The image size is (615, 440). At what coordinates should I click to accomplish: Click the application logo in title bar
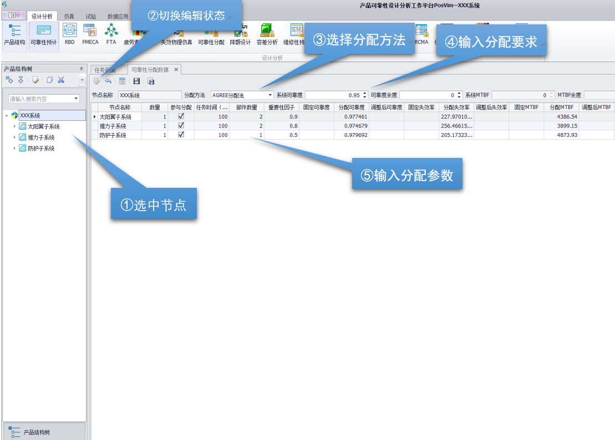click(4, 4)
